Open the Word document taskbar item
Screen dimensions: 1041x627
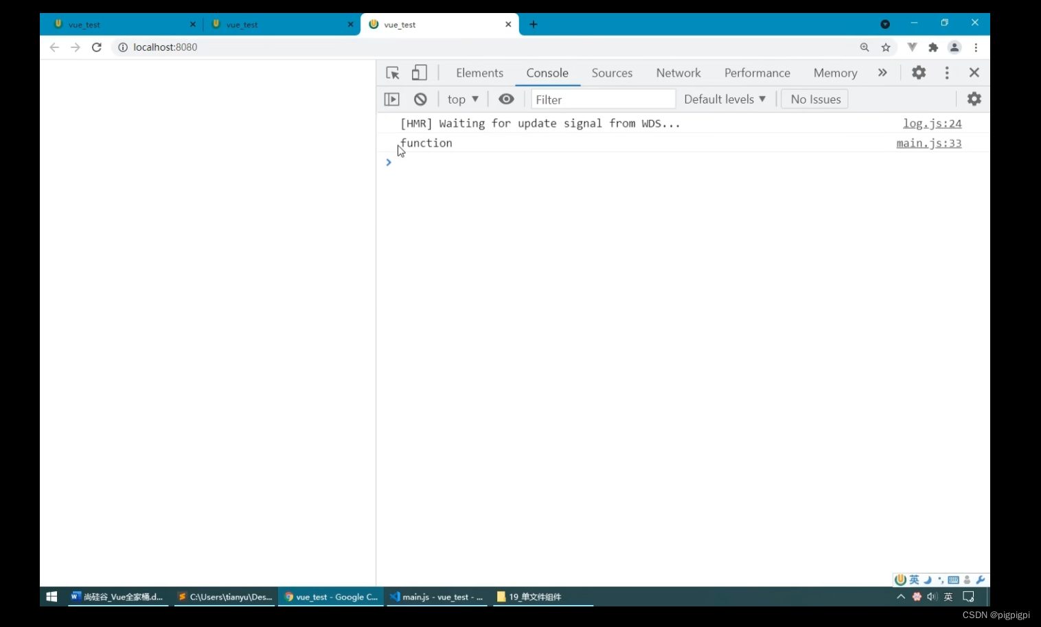click(x=117, y=597)
